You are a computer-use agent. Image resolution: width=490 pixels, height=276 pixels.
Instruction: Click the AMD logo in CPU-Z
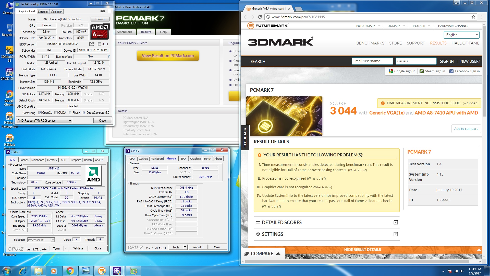pos(93,175)
